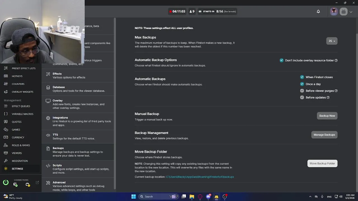Open the Max Backups 25 dropdown

332,41
